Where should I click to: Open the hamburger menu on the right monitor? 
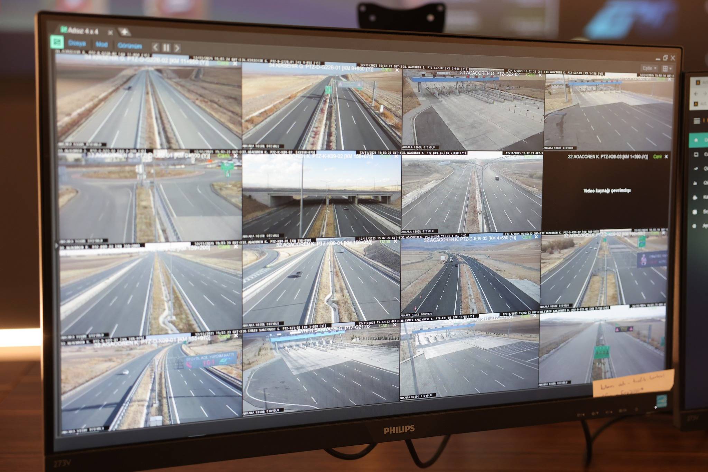pos(697,121)
